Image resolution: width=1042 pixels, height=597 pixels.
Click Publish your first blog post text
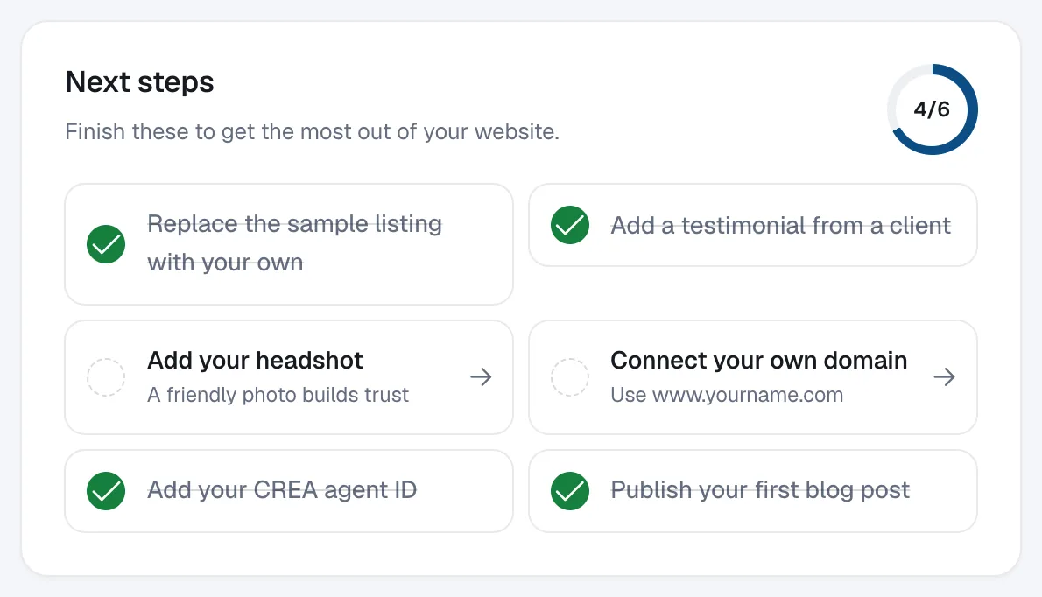759,490
